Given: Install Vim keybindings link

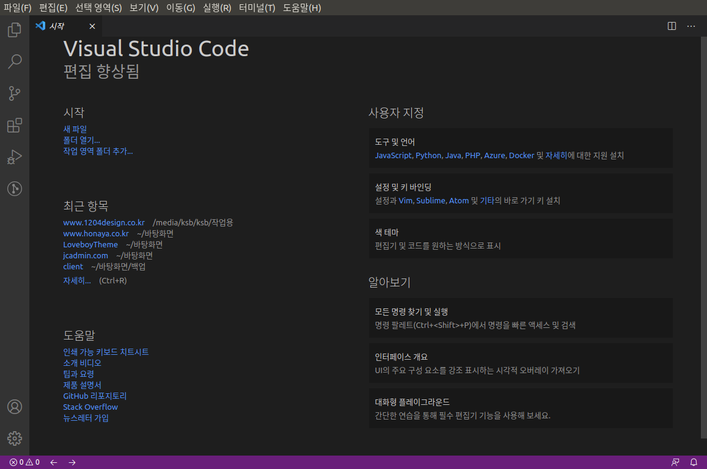Looking at the screenshot, I should [x=405, y=200].
